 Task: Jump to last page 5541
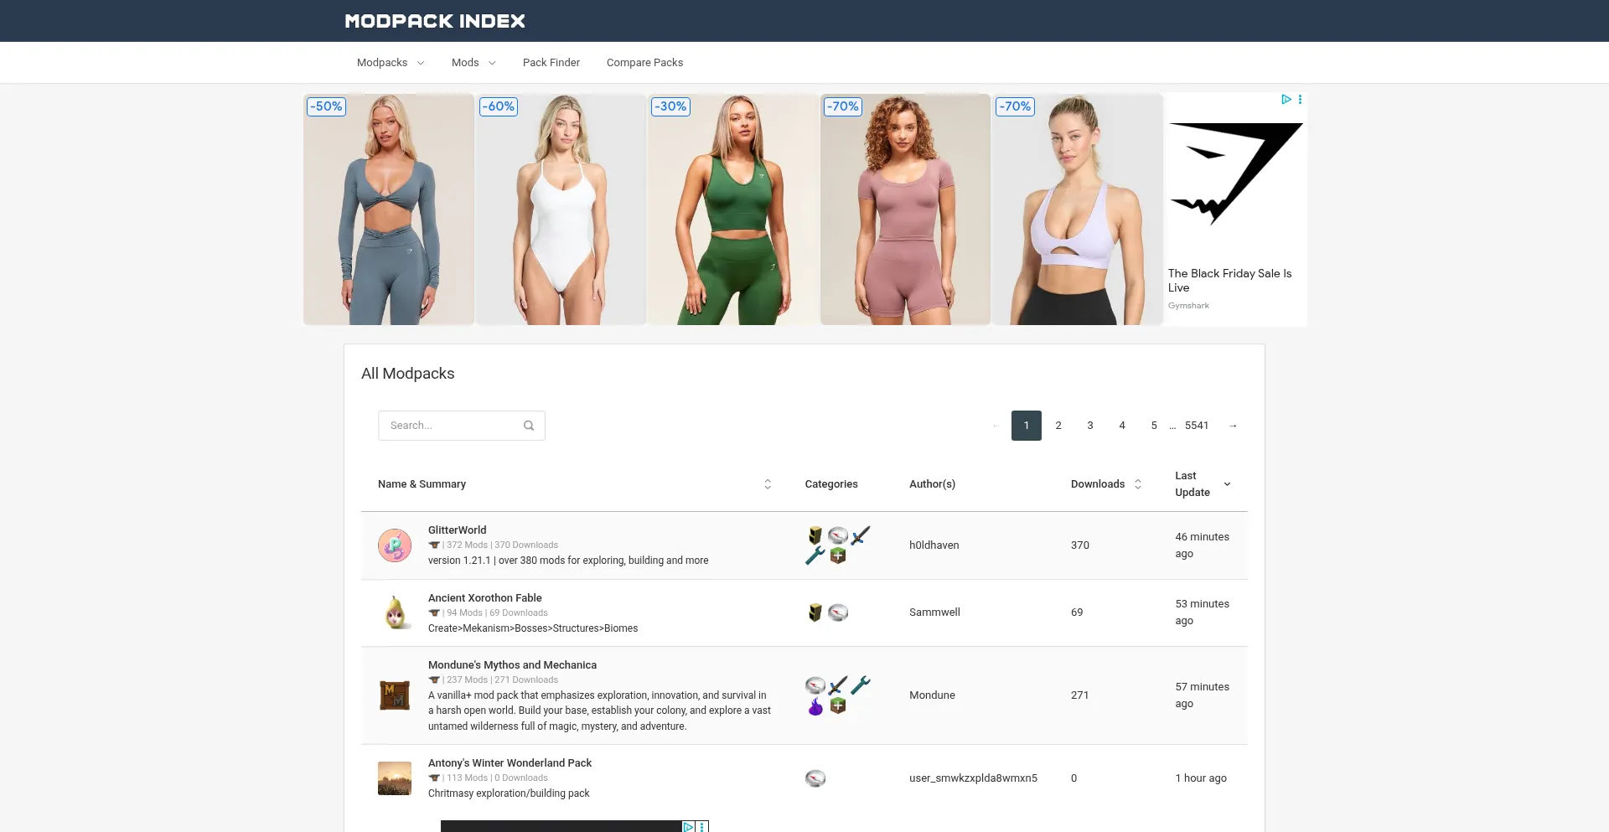(x=1196, y=426)
